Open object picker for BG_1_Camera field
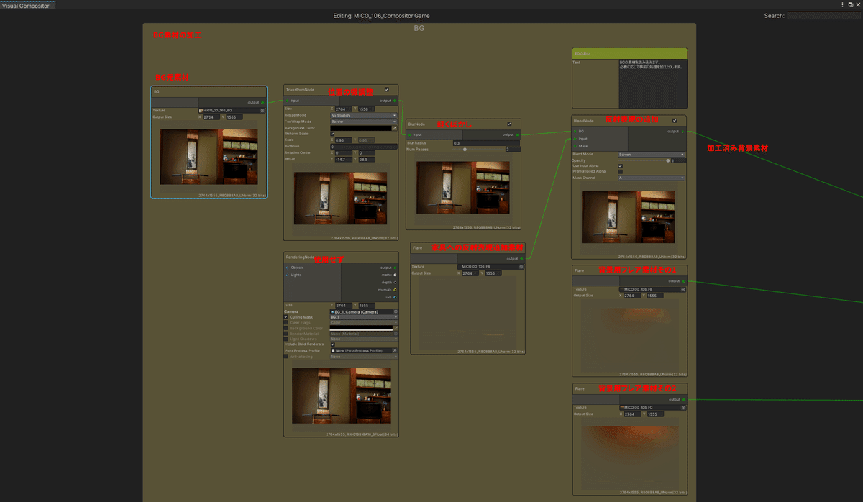 395,311
